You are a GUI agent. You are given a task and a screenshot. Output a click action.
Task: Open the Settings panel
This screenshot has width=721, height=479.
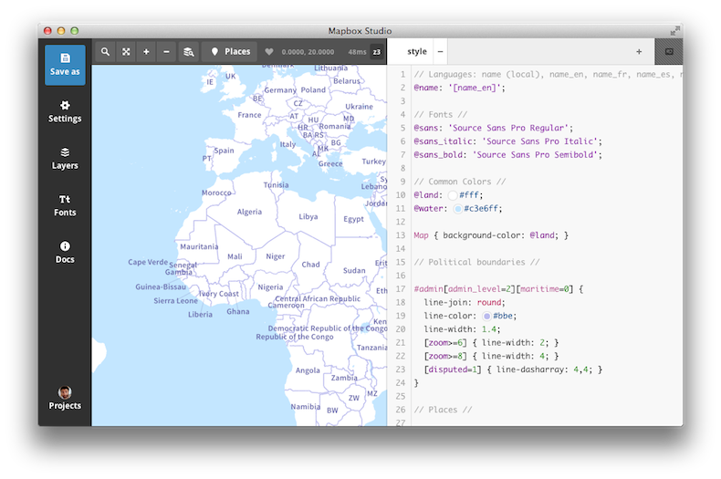65,111
